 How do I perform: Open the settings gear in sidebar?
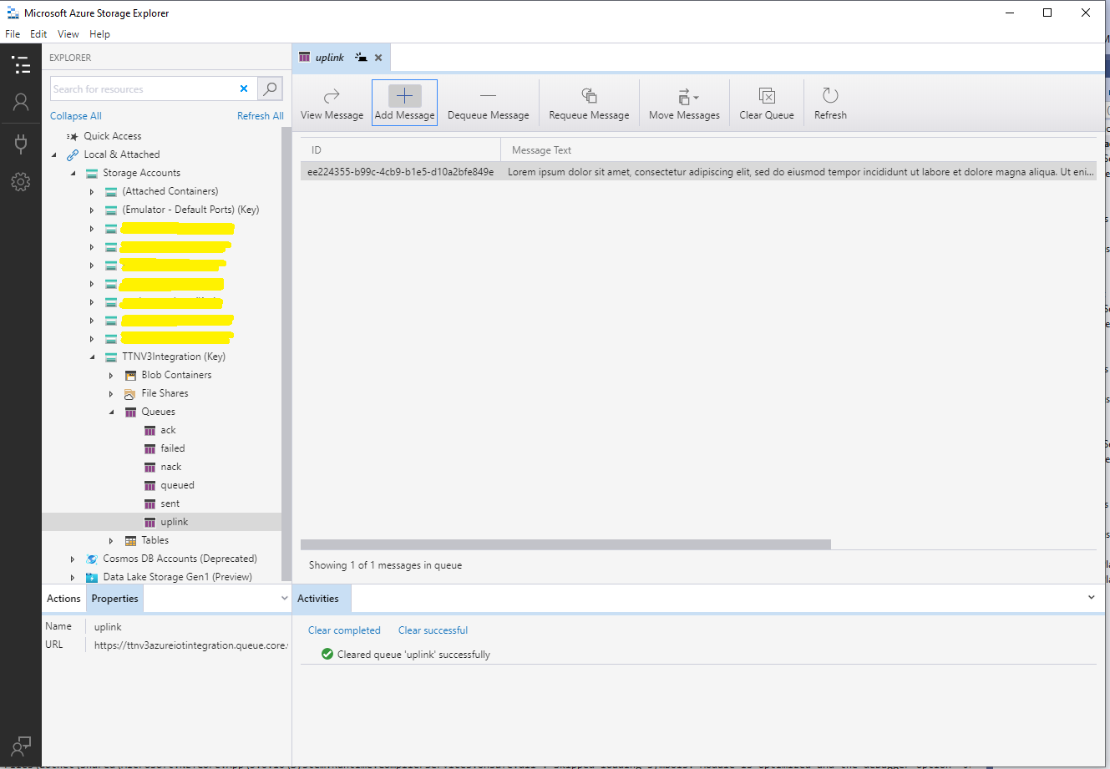click(21, 181)
